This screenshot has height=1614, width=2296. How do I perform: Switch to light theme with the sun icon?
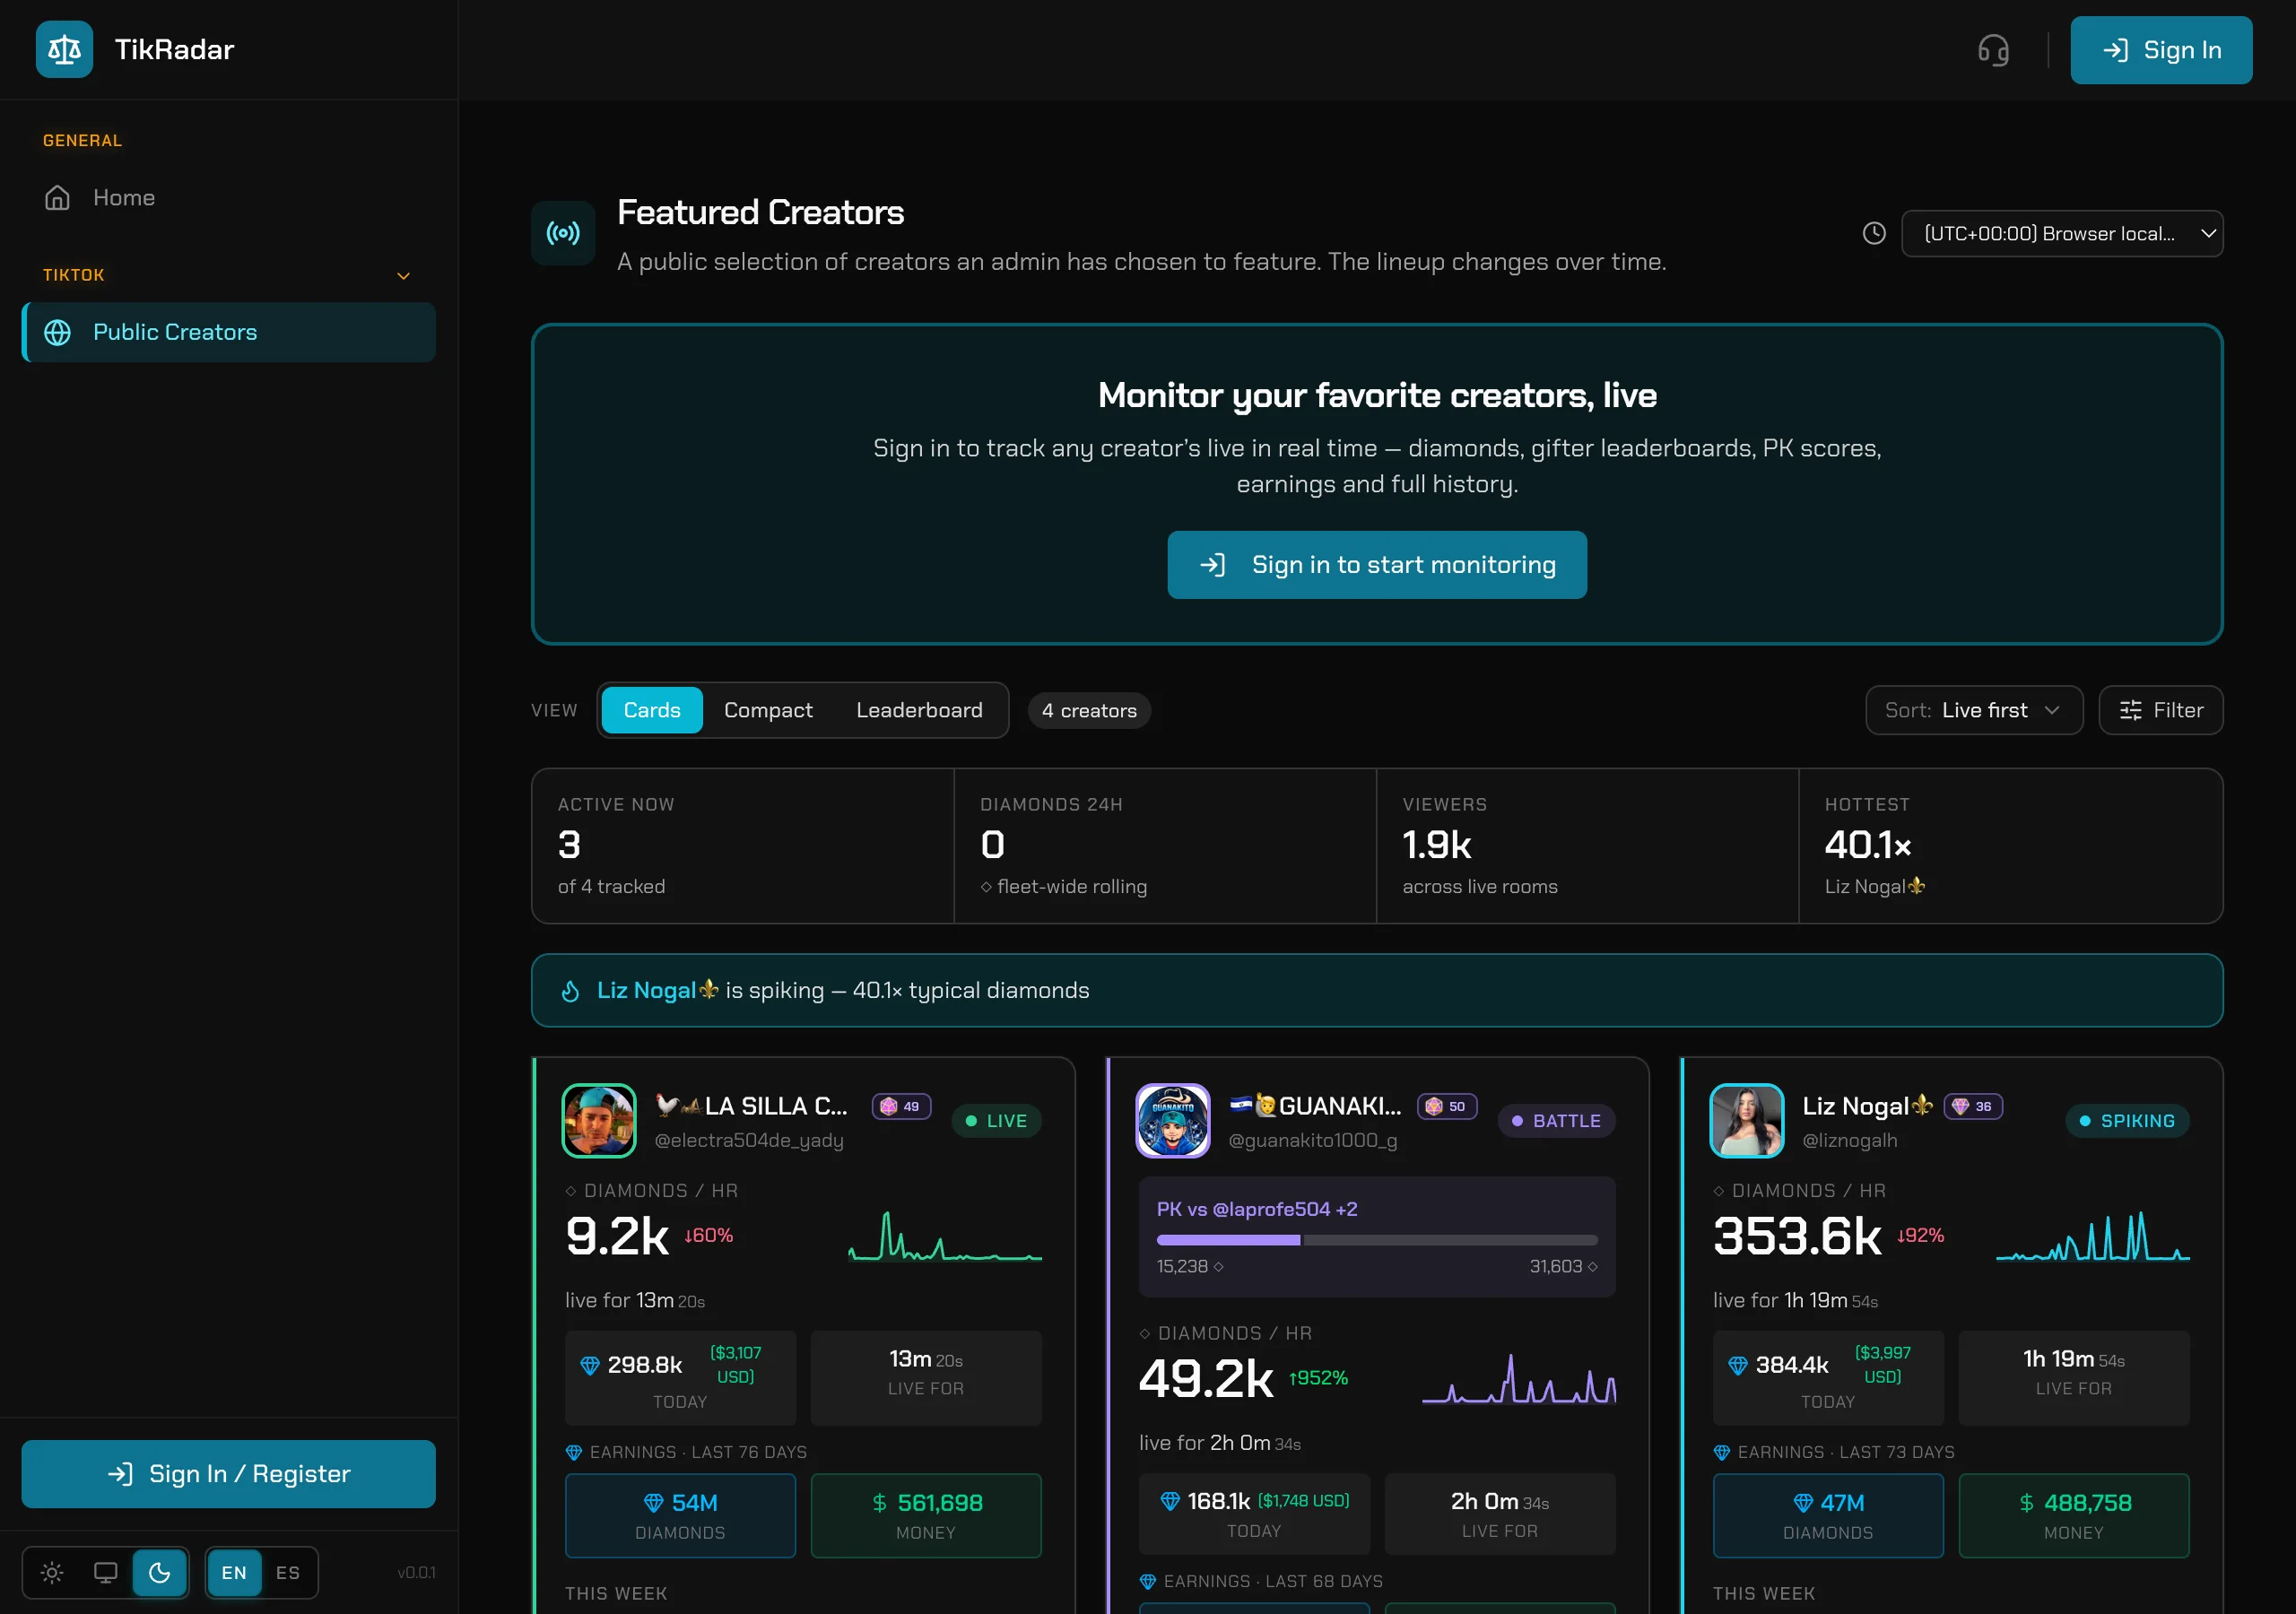point(52,1572)
